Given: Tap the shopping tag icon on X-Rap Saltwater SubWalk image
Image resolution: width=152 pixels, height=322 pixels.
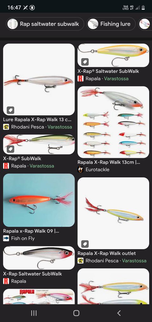Looking at the screenshot, I should click(85, 62).
